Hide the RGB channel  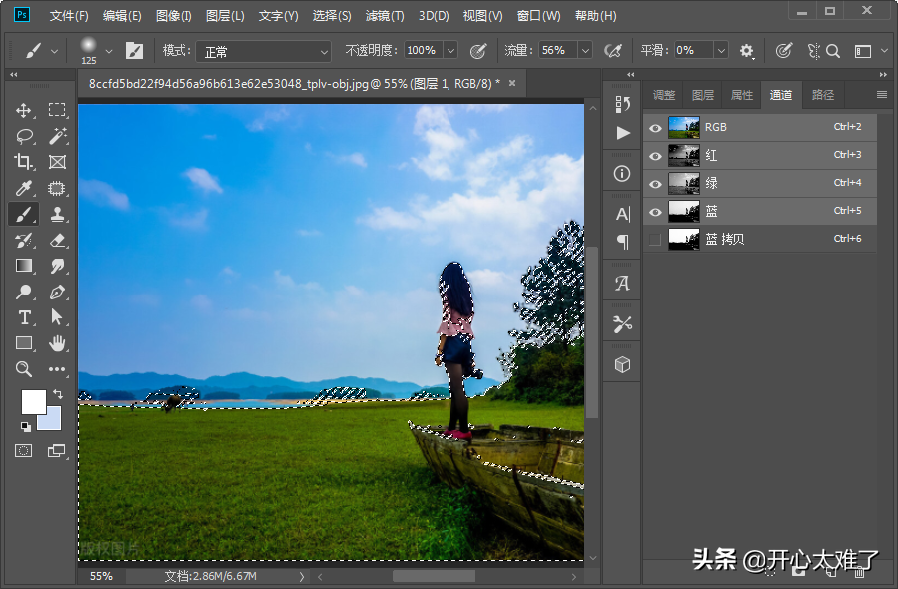pos(655,128)
